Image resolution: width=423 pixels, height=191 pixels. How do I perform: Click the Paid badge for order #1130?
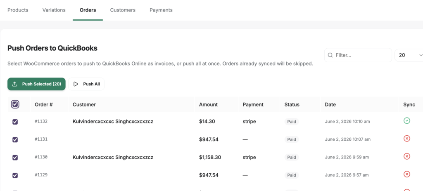point(292,157)
